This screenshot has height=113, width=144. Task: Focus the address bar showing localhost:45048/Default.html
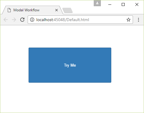pos(80,20)
